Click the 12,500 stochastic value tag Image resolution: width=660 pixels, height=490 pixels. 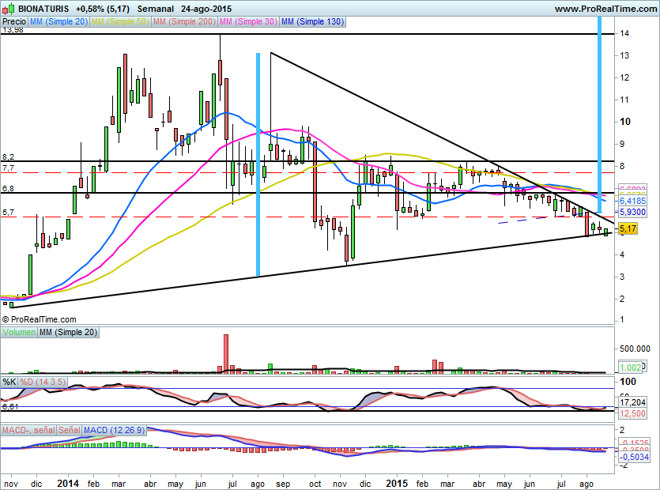[632, 413]
